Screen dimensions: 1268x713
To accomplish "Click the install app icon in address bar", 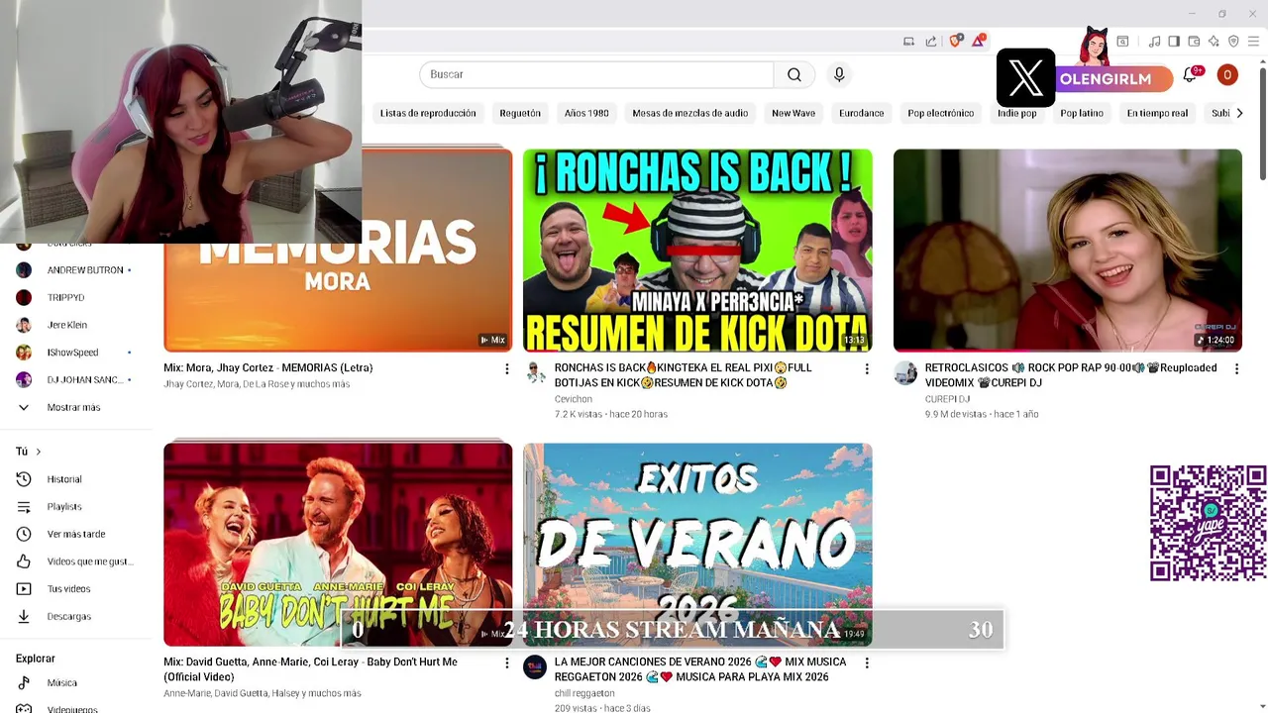I will pyautogui.click(x=908, y=41).
